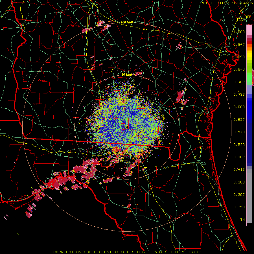Click the 0.253 scale value

coord(239,207)
